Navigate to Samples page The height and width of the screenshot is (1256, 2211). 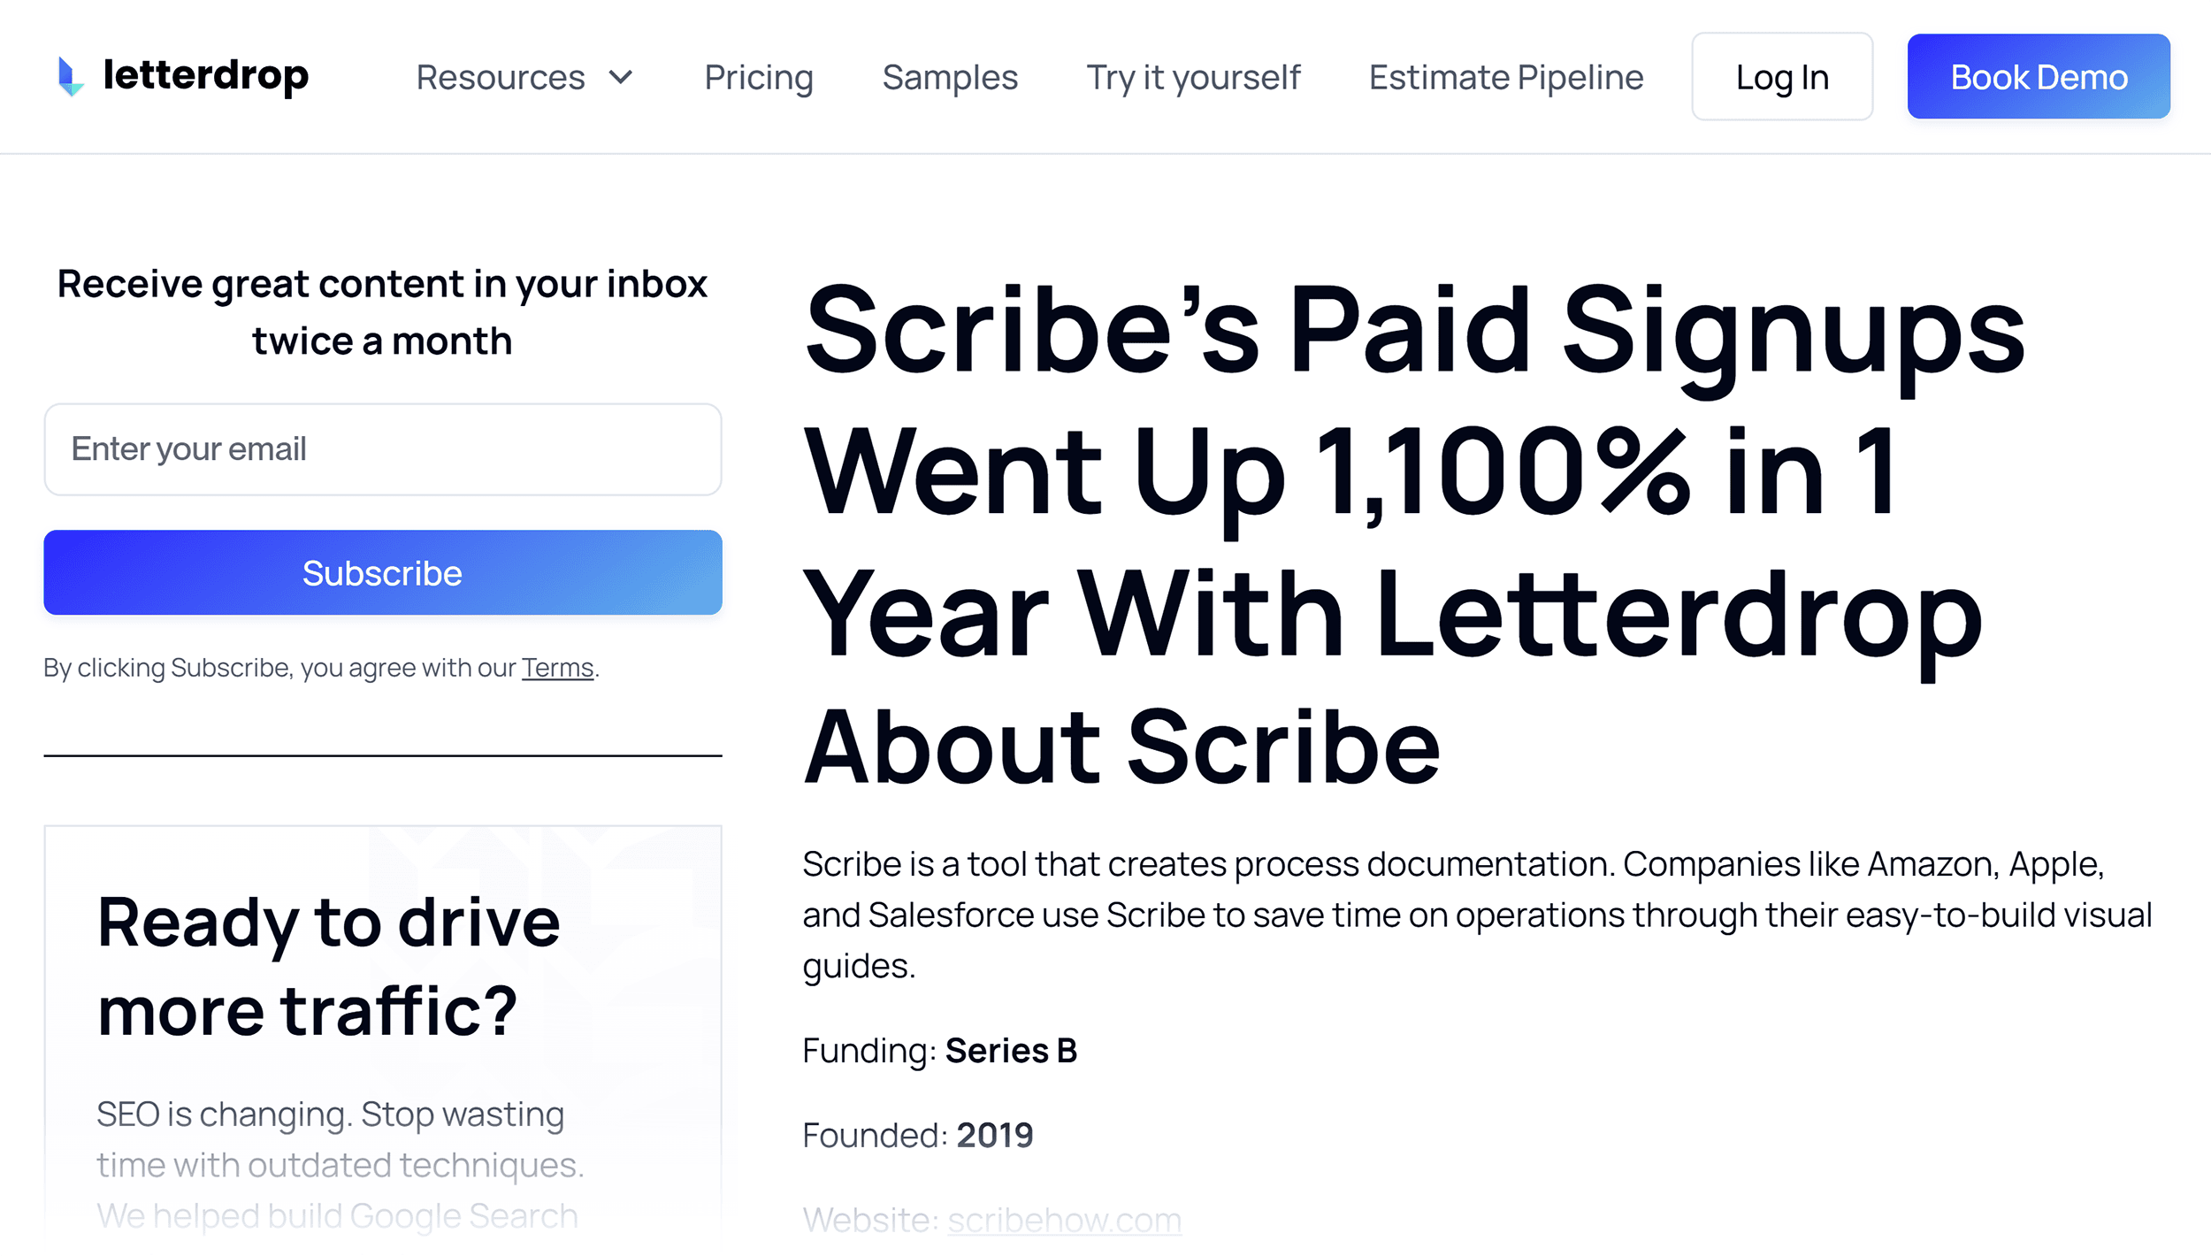[x=949, y=76]
